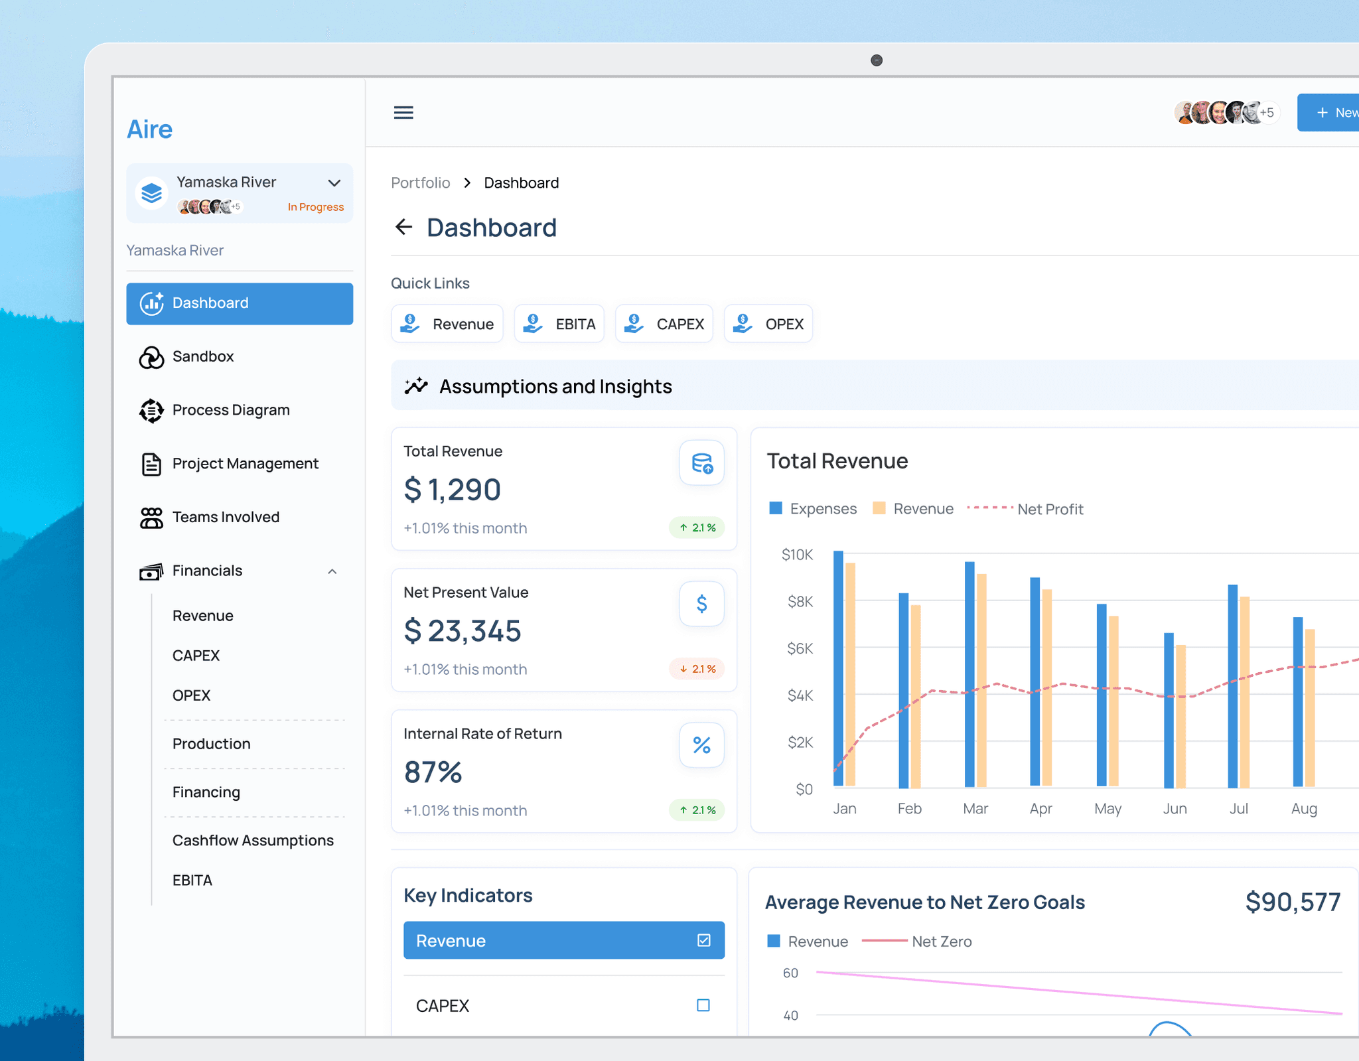The height and width of the screenshot is (1061, 1359).
Task: Expand the Yamaska River project dropdown
Action: point(334,183)
